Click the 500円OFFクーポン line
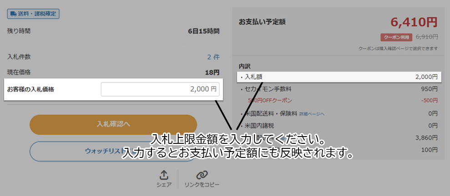This screenshot has width=450, height=196. tap(270, 100)
